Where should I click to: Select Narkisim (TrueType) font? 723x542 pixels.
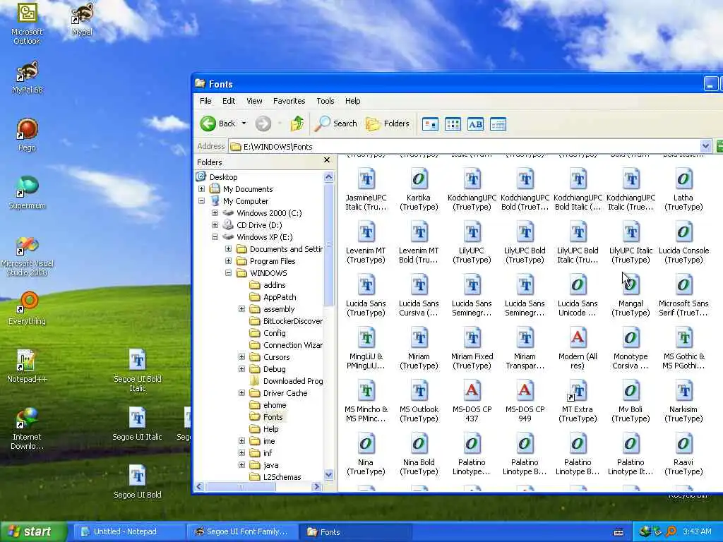pos(683,402)
